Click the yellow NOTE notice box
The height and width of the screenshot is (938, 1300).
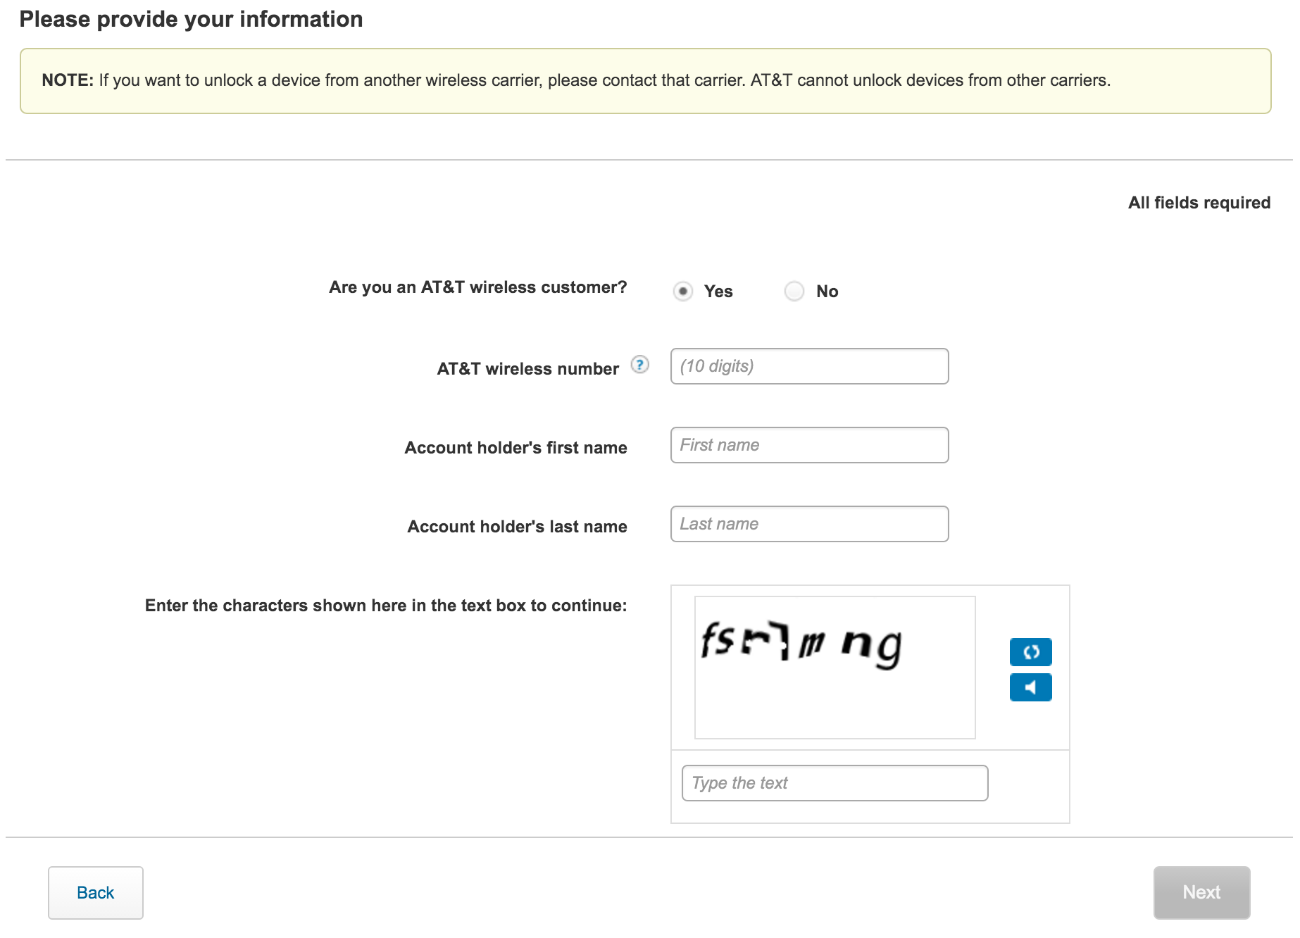click(645, 81)
